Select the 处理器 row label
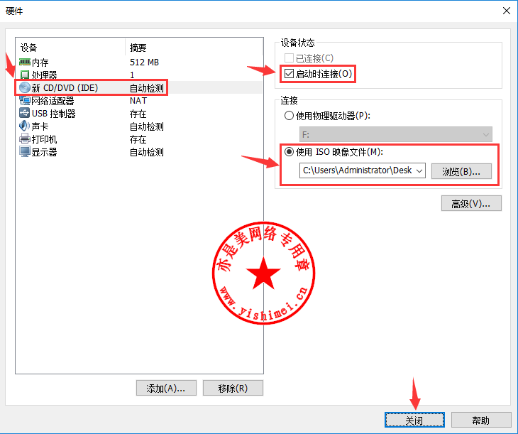This screenshot has height=434, width=518. pos(45,75)
